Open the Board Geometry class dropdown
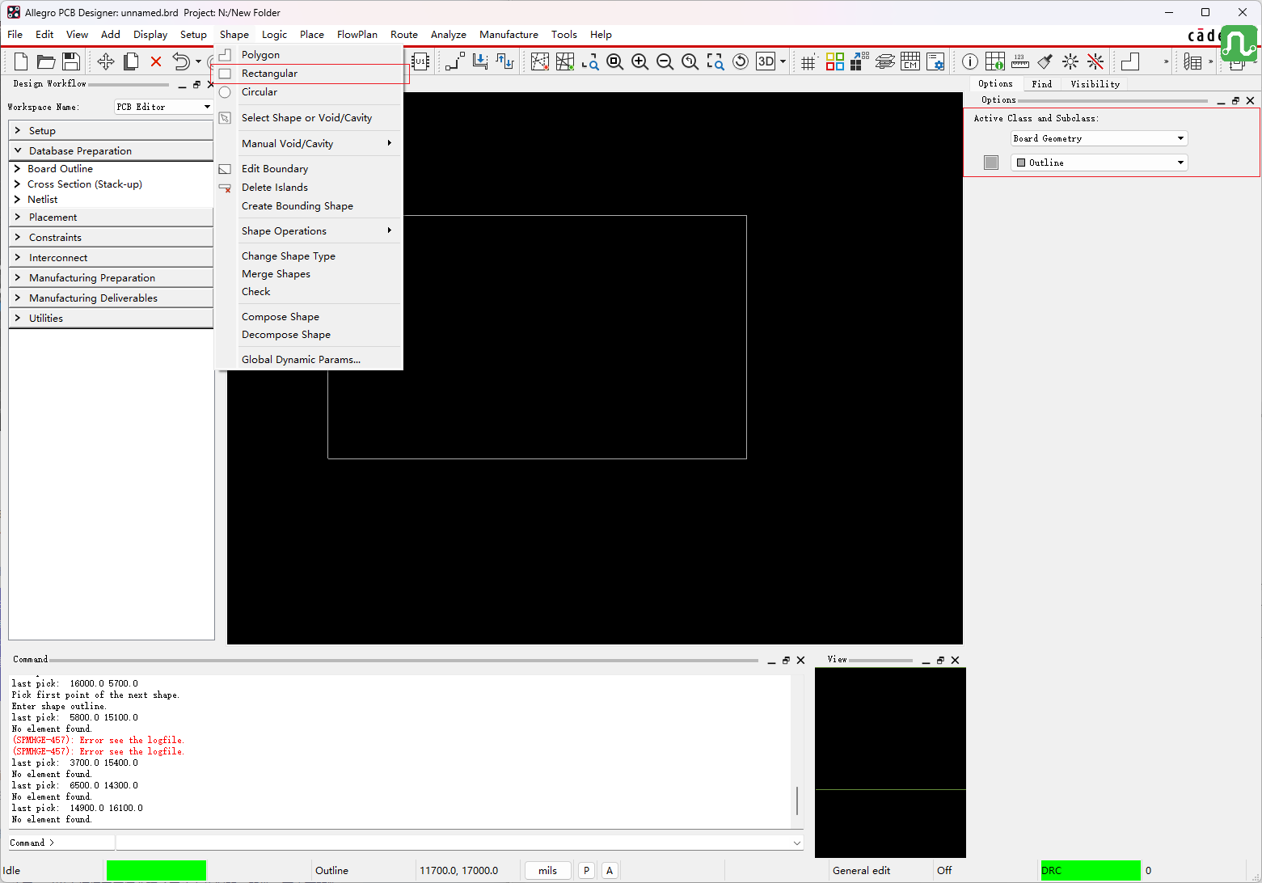1262x883 pixels. tap(1100, 138)
